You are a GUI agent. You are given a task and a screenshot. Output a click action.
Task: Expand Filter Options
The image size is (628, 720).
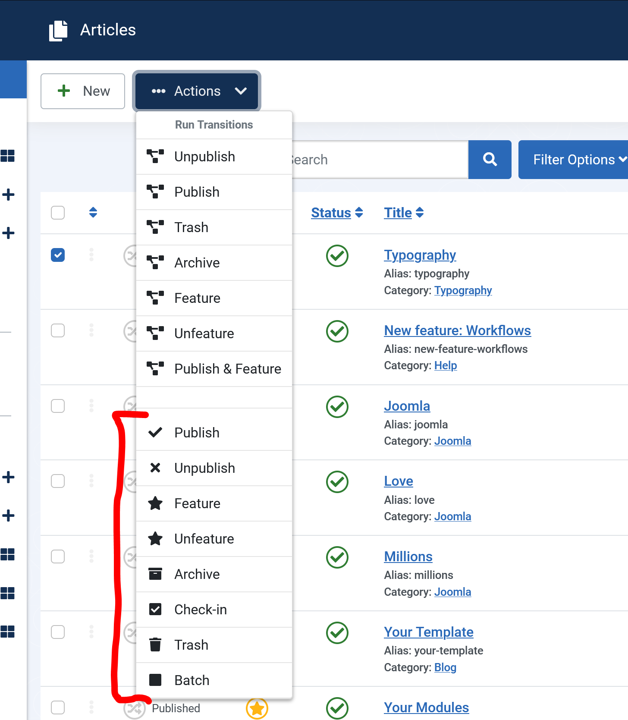coord(573,160)
